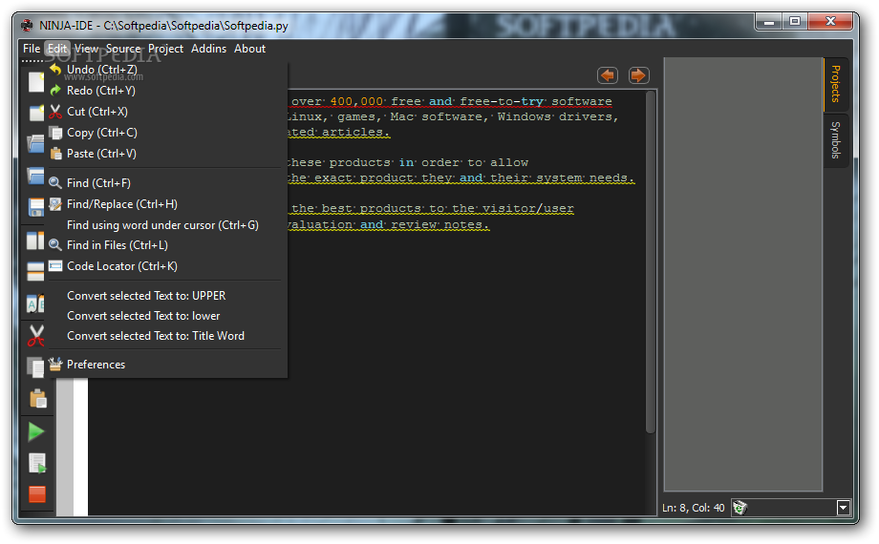Close the open Edit menu
Screen dimensions: 879x544
tap(57, 49)
